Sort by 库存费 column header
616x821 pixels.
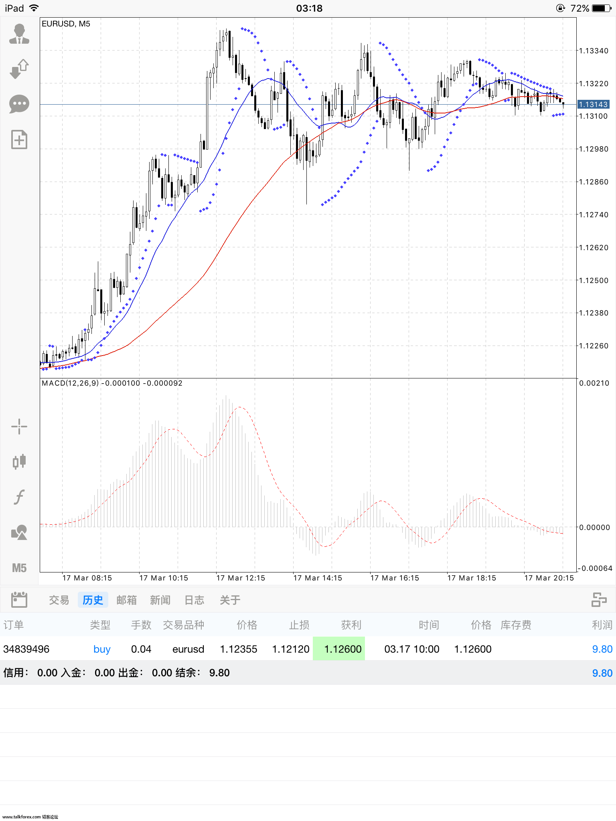point(516,625)
